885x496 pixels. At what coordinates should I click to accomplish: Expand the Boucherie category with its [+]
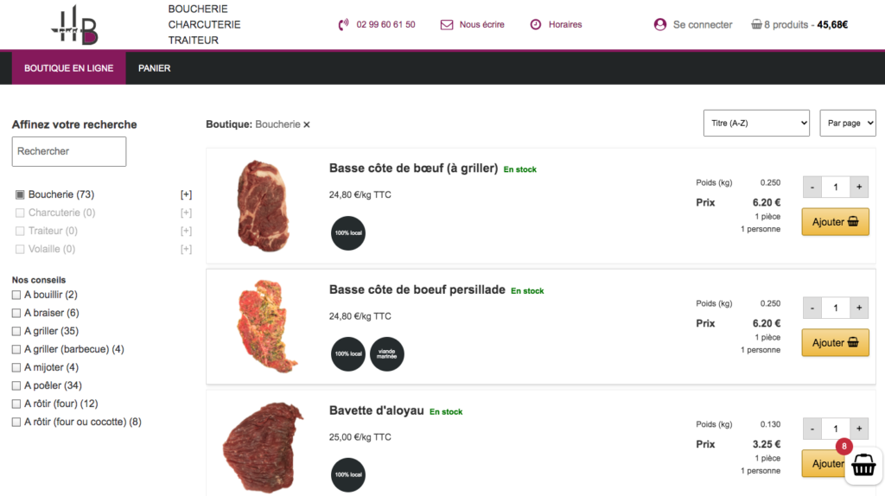click(x=187, y=194)
